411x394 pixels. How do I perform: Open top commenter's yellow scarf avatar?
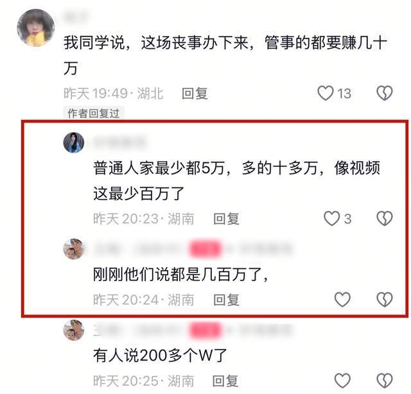36,28
